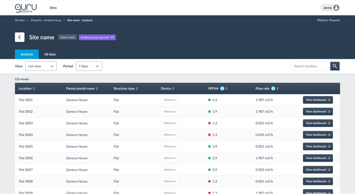Sort by SPFH4 column arrows
Viewport: 355px width, 194px height.
[x=227, y=89]
